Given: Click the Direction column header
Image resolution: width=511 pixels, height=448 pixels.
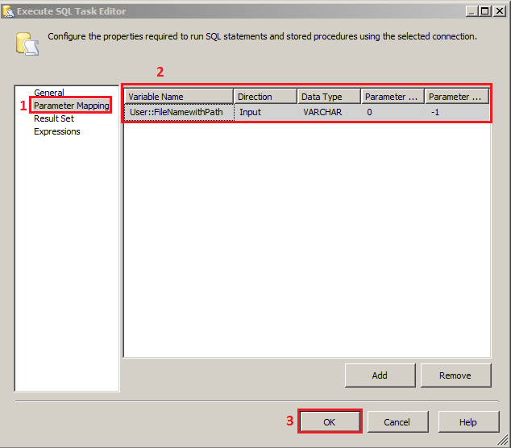Looking at the screenshot, I should (x=265, y=97).
